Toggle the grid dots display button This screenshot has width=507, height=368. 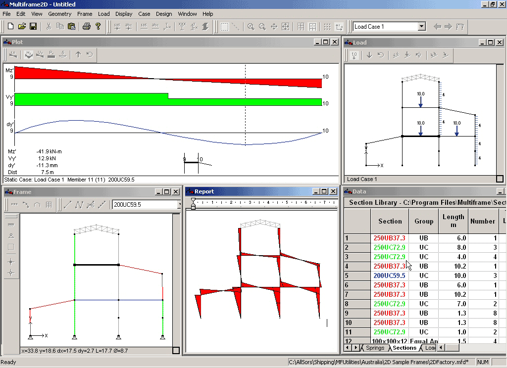(327, 27)
